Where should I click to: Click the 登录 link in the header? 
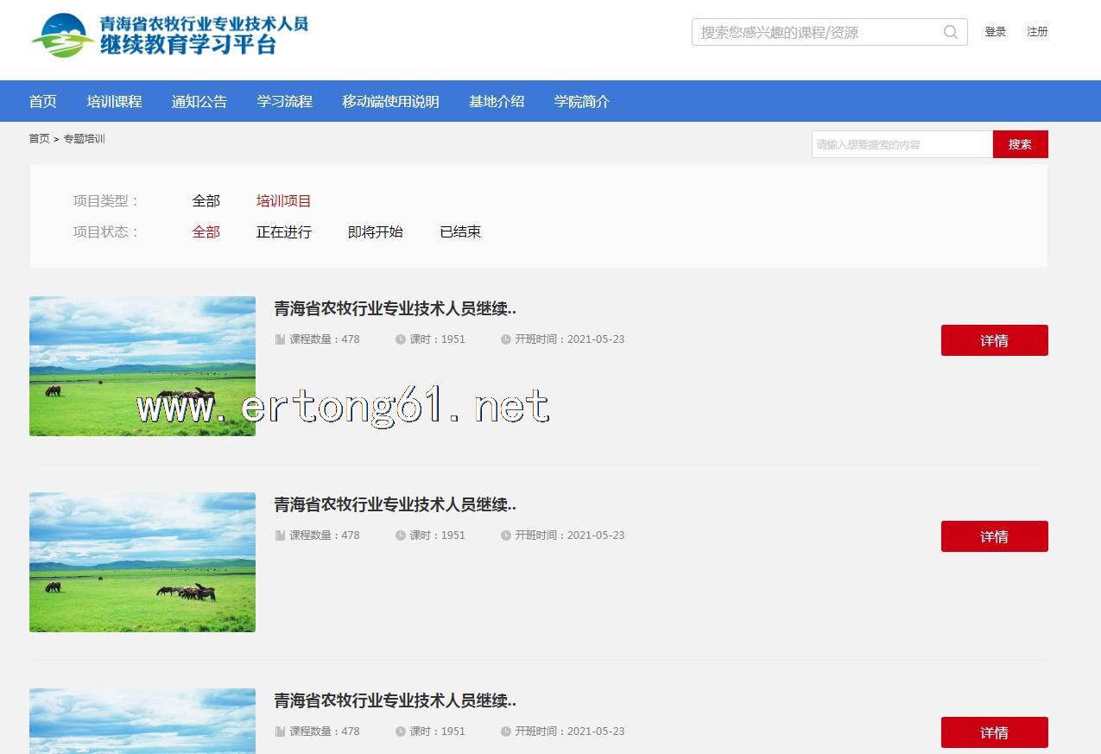pos(995,32)
